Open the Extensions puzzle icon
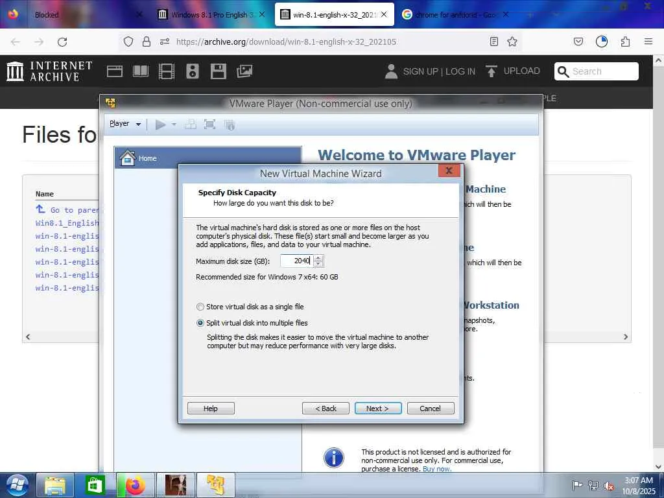664x498 pixels. 625,41
